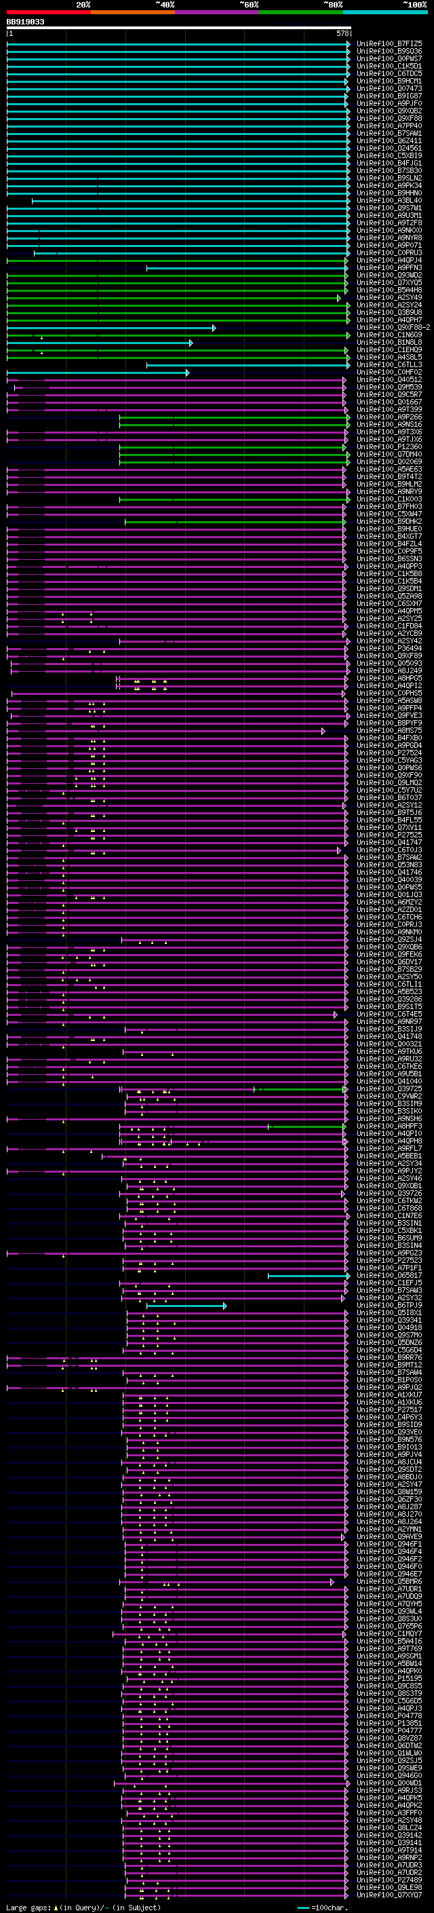This screenshot has width=434, height=1913.
Task: Select hit UniRef100_A8J270
Action: 389,1514
